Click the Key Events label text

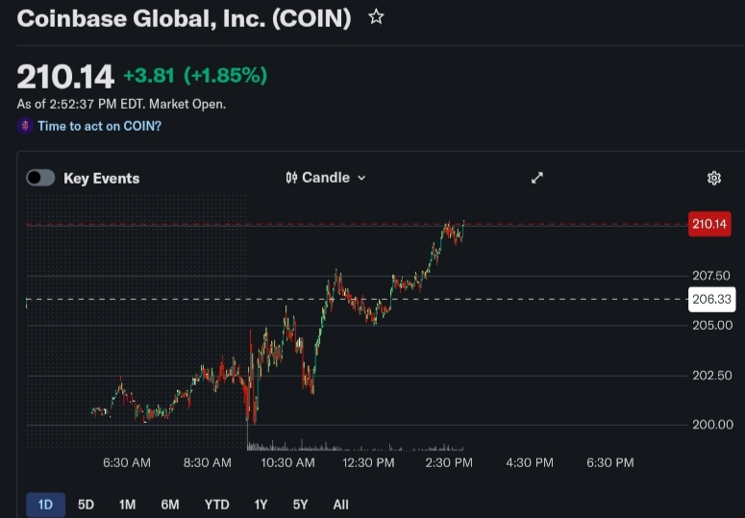click(102, 179)
